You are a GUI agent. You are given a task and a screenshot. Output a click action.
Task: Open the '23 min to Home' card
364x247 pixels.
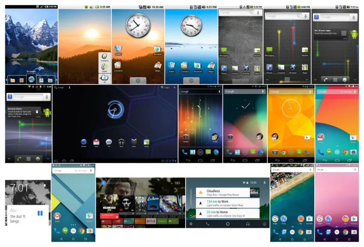228,214
